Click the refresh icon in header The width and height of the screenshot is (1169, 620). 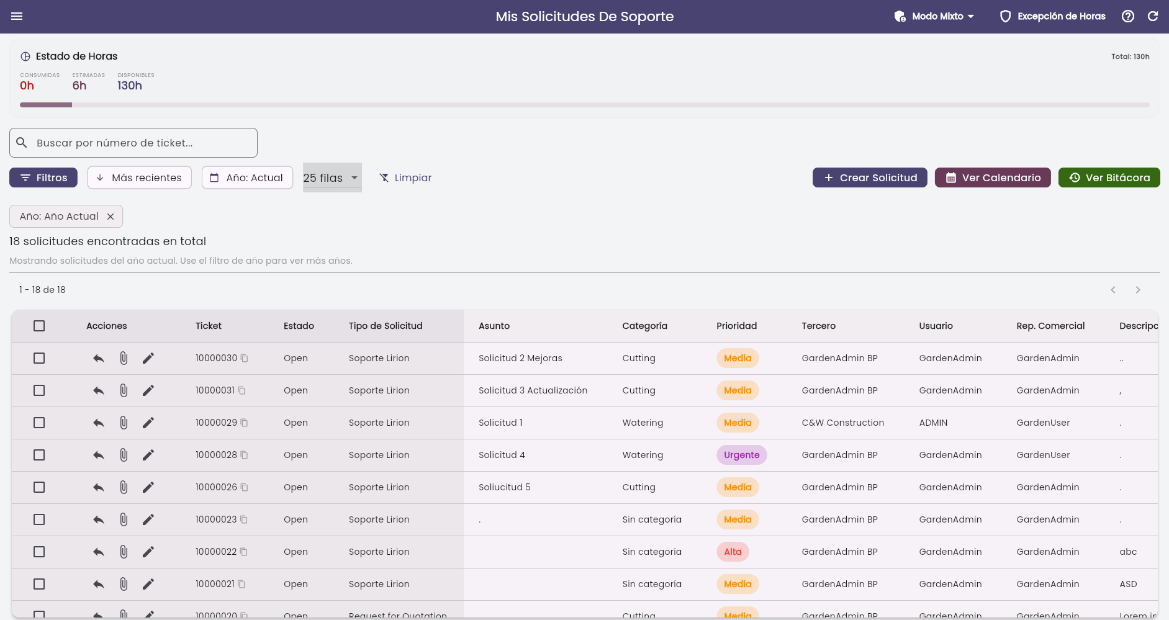(x=1153, y=16)
